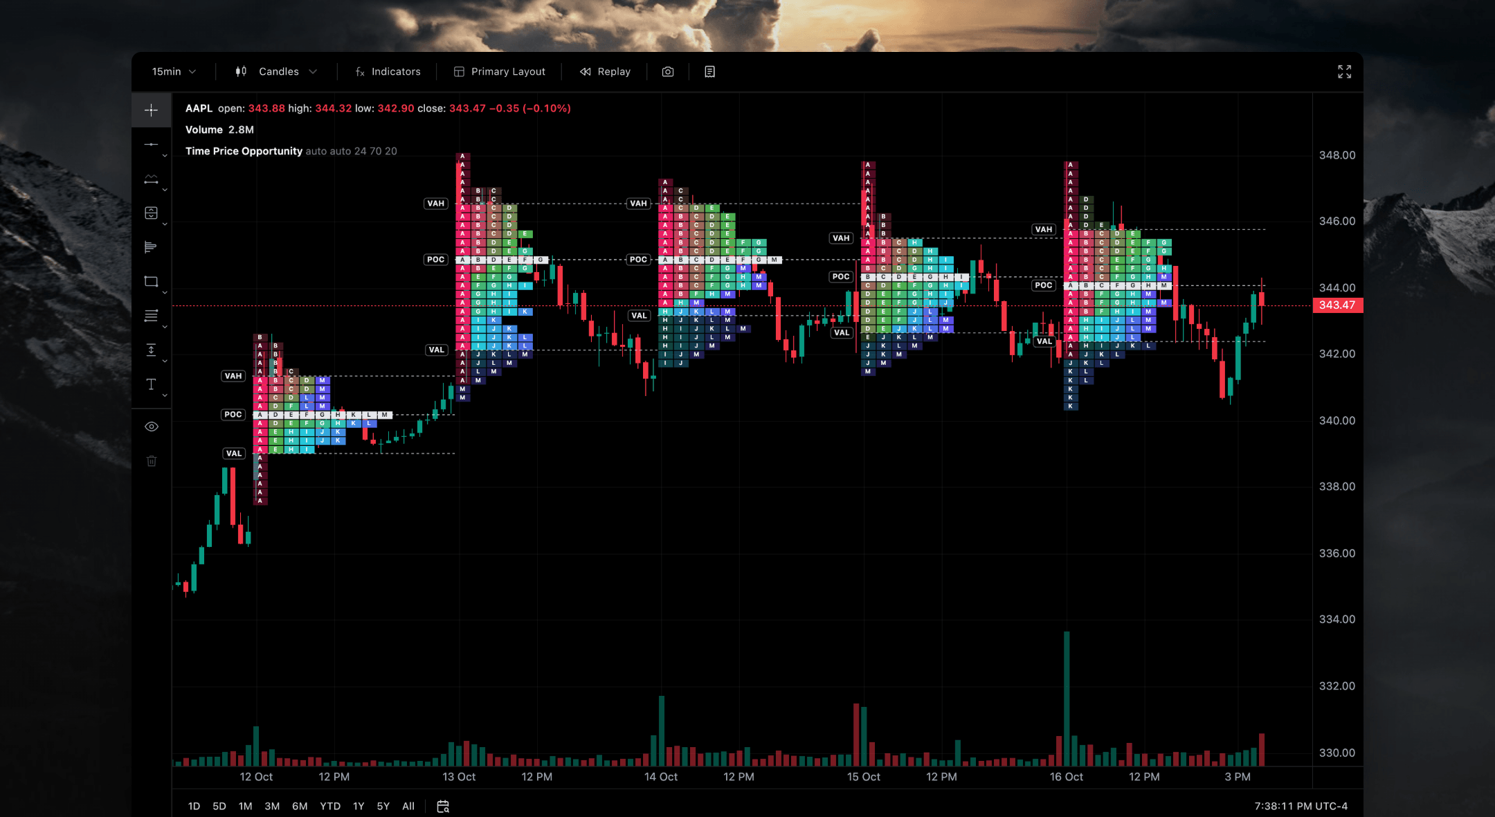Select the price range tool
Image resolution: width=1495 pixels, height=817 pixels.
(151, 213)
